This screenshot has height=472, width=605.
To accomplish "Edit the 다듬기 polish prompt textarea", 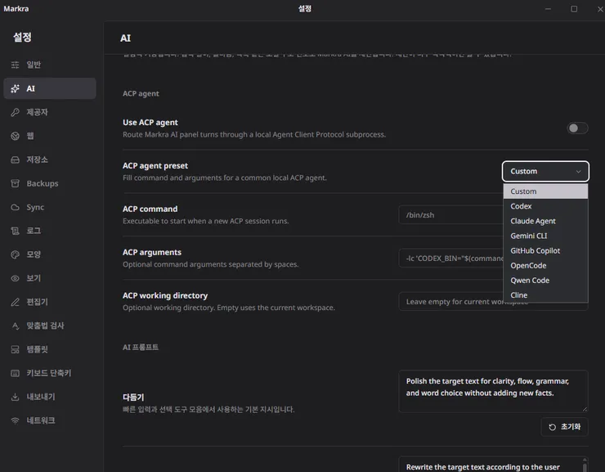I will pyautogui.click(x=493, y=391).
